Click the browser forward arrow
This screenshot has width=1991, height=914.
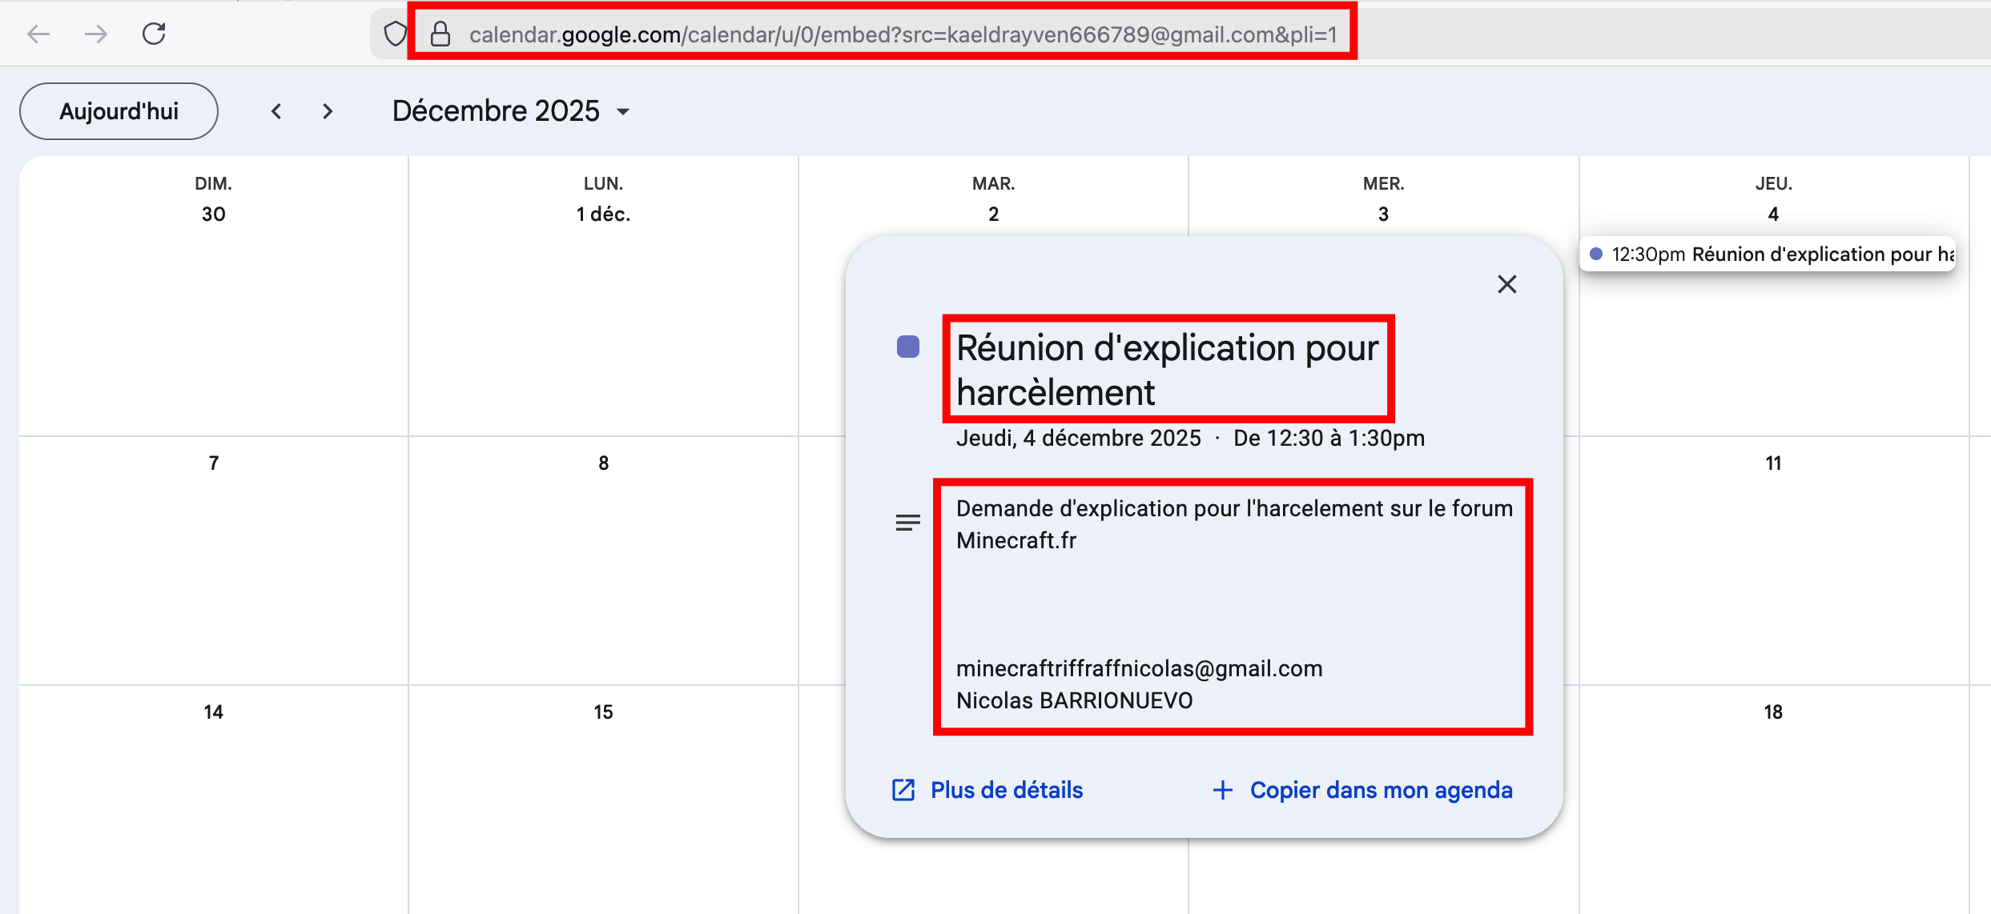pos(95,34)
